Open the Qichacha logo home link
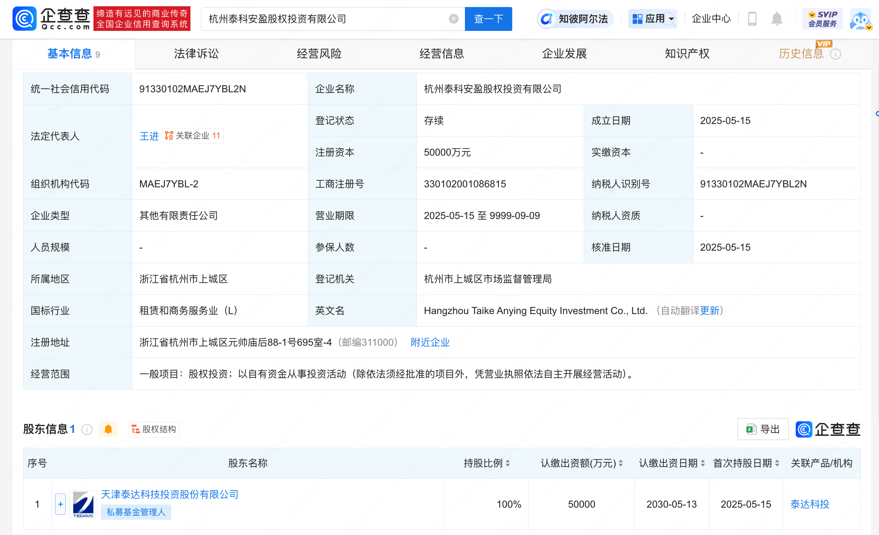Image resolution: width=879 pixels, height=535 pixels. 52,18
